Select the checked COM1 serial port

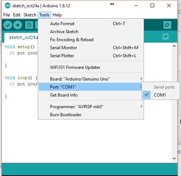click(x=161, y=95)
